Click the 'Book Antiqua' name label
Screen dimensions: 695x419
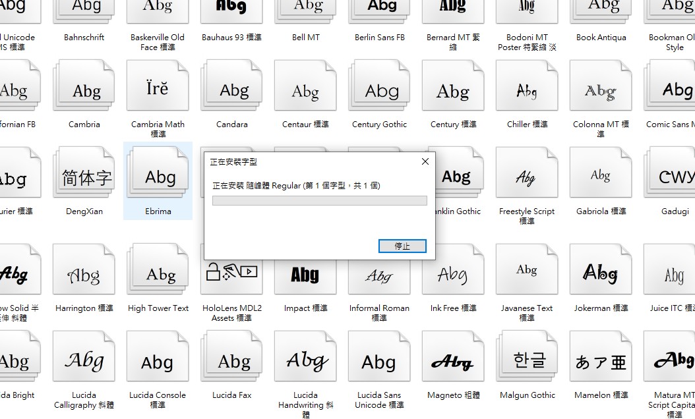(601, 37)
